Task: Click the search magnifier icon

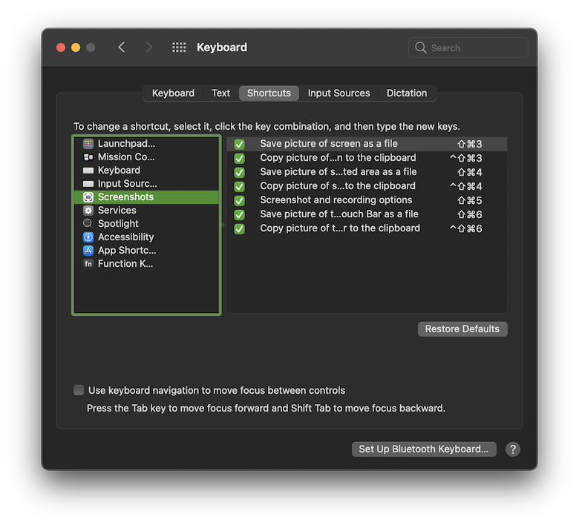Action: (421, 47)
